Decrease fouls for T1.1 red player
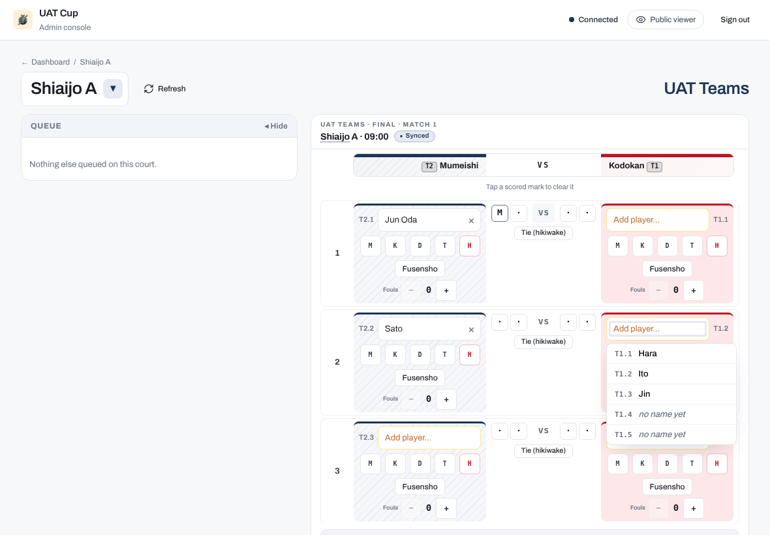The height and width of the screenshot is (535, 770). coord(658,290)
